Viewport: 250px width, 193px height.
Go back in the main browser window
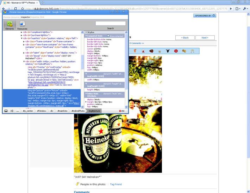pos(4,9)
